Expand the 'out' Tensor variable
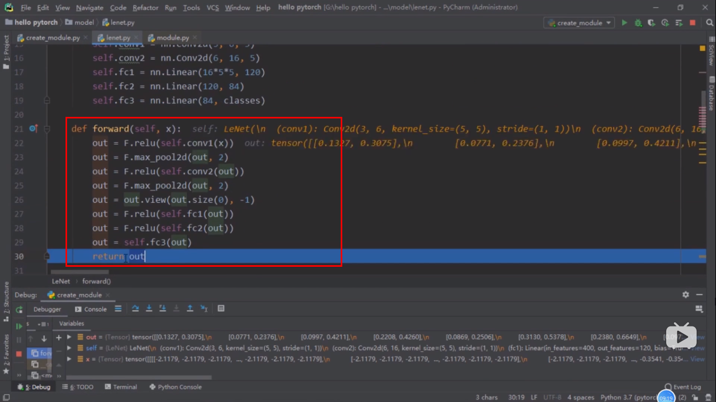The width and height of the screenshot is (716, 402). 69,337
